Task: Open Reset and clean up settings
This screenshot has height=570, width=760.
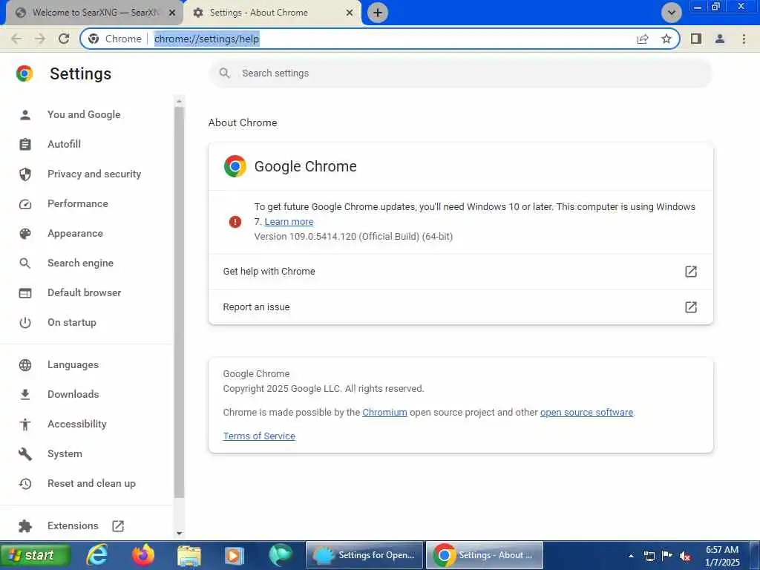Action: [x=91, y=484]
